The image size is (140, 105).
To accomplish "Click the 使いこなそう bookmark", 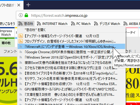I will tap(7, 24).
